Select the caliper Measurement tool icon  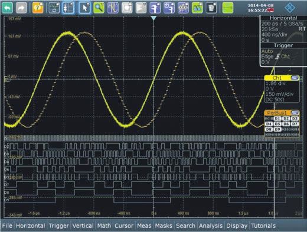tap(155, 8)
